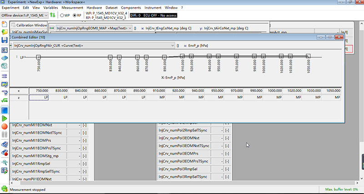Open experiment with the folder icon
Screen dimensions: 364x194
coord(5,32)
